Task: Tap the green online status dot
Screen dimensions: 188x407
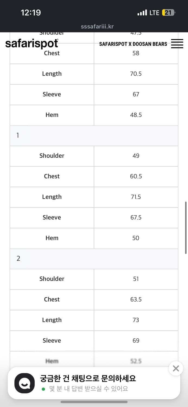Action: (43, 389)
